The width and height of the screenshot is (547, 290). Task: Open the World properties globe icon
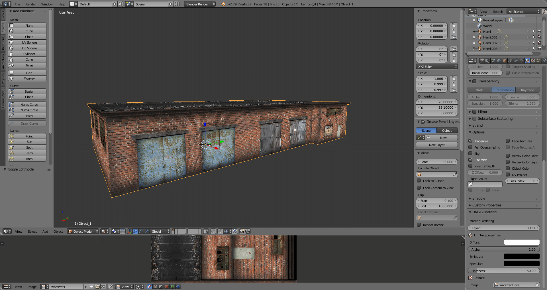(499, 61)
